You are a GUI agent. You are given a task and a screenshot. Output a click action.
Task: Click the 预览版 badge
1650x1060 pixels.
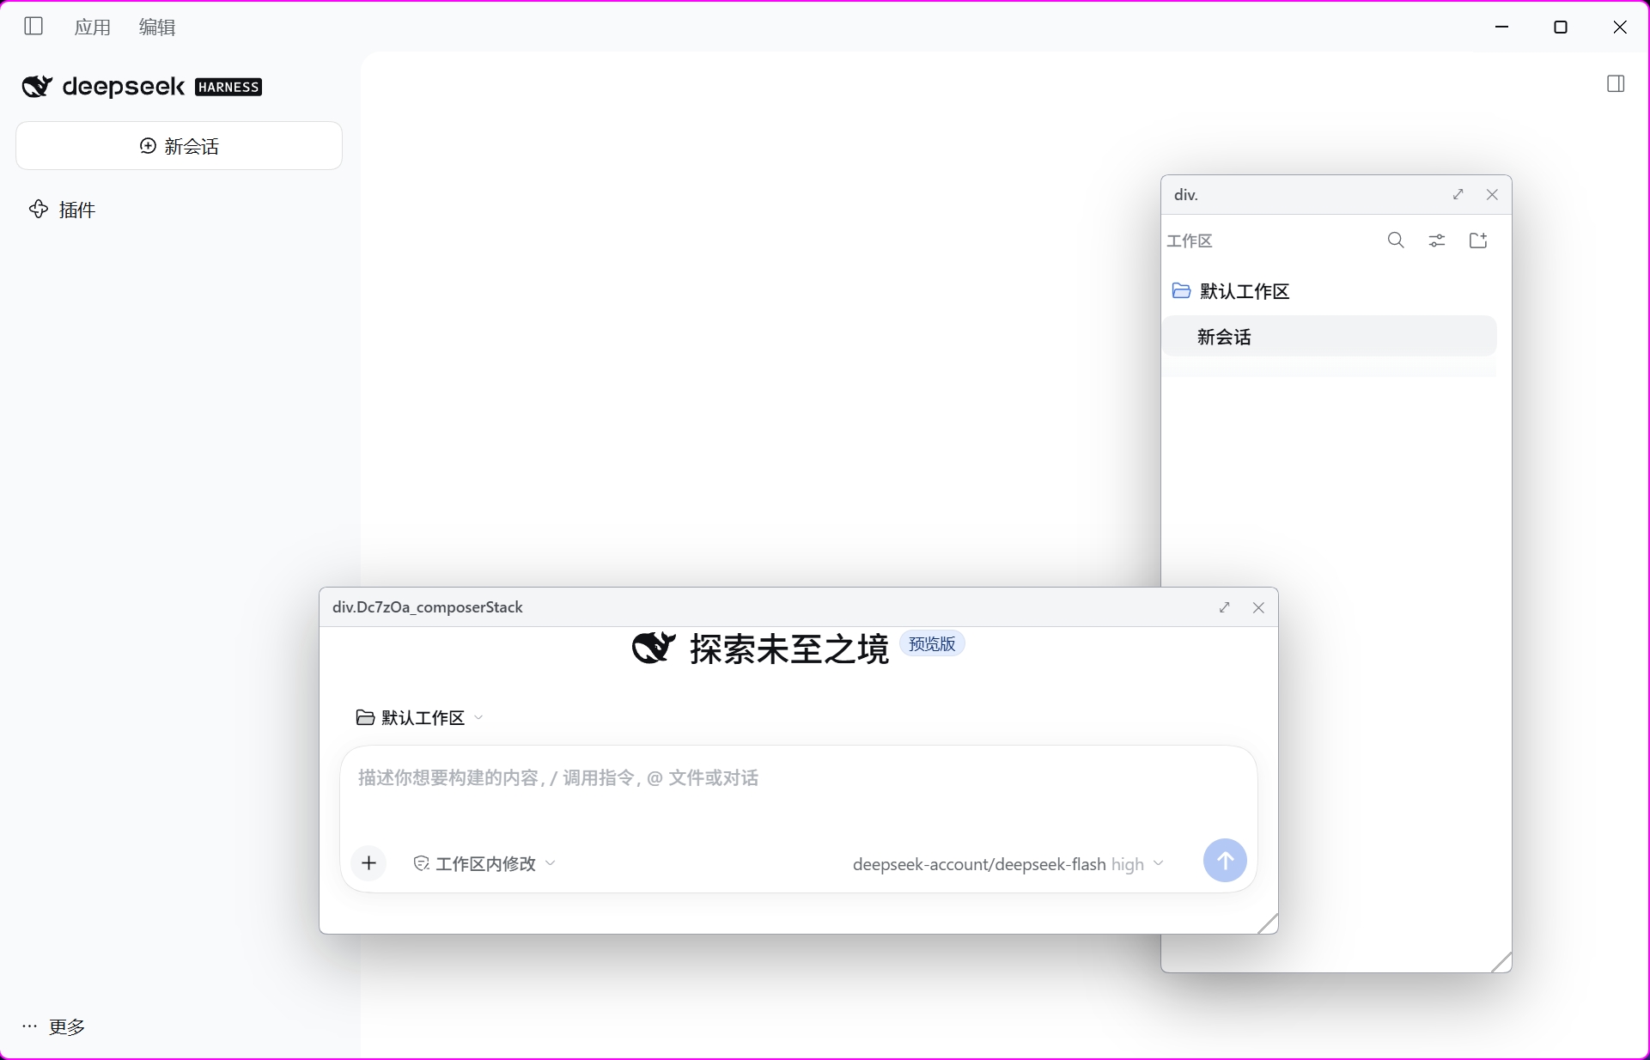click(x=932, y=643)
